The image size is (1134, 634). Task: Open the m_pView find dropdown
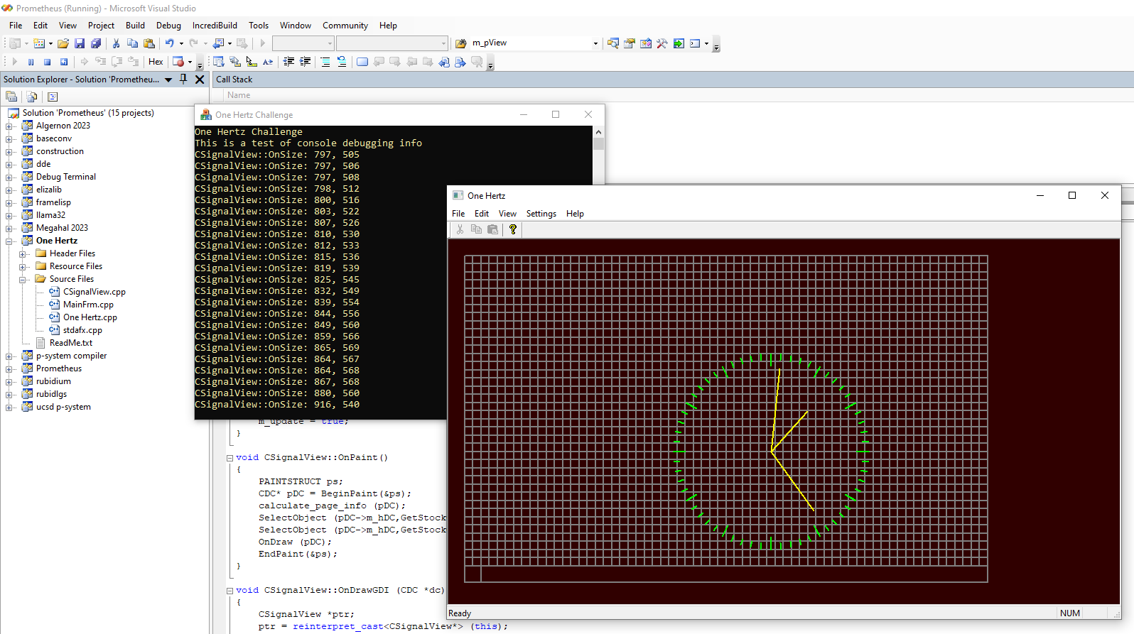(x=595, y=43)
